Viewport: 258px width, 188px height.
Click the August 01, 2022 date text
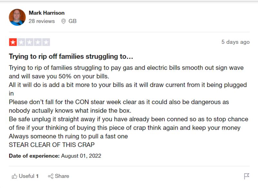81,156
